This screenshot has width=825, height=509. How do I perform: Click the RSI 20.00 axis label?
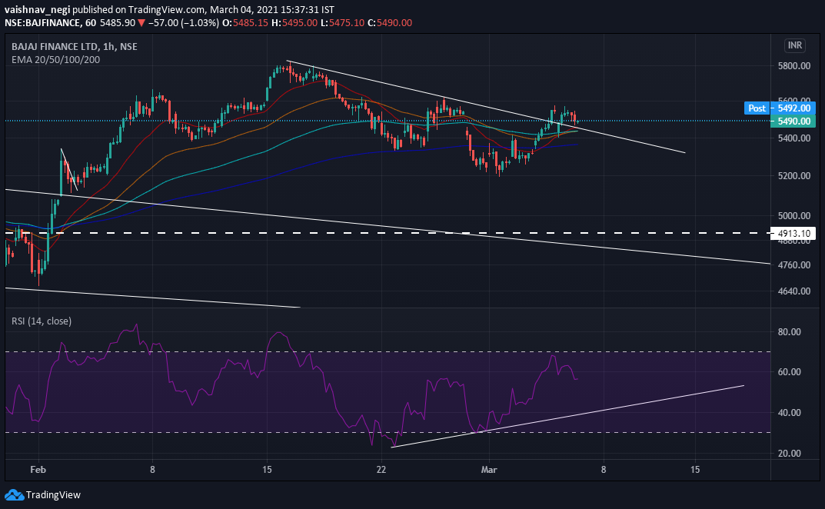789,453
